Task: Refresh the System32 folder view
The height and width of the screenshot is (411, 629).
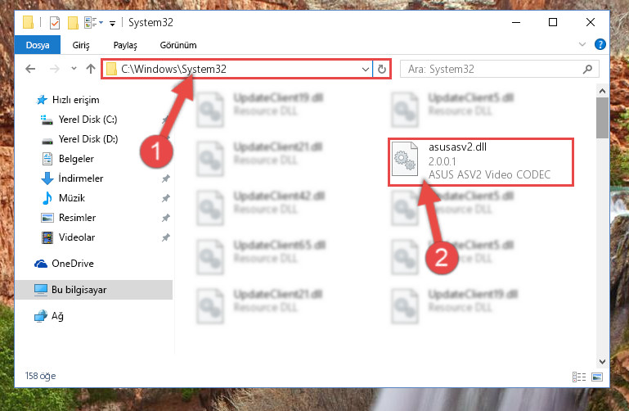Action: coord(381,69)
